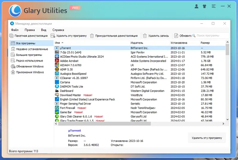238x160 pixels.
Task: Click the 'Принудительная деинсталляция' trash icon
Action: click(92, 36)
